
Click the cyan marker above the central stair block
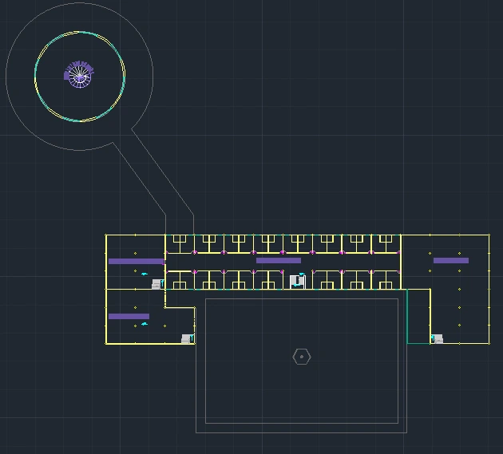point(302,274)
